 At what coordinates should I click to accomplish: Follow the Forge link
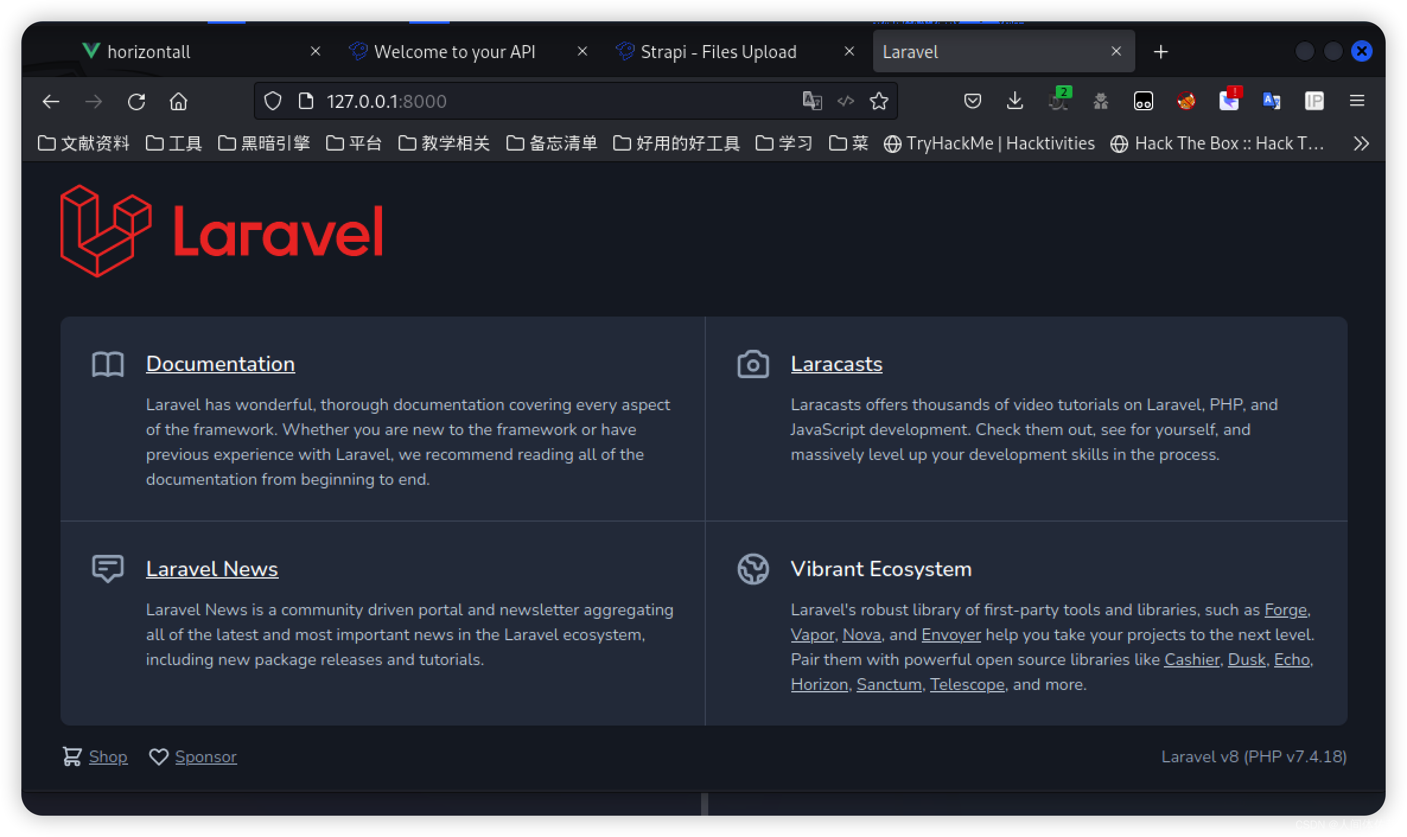(x=1285, y=610)
